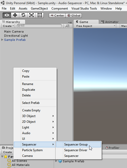This screenshot has height=168, width=127.
Task: Open Hierarchy Create dropdown
Action: (8, 26)
